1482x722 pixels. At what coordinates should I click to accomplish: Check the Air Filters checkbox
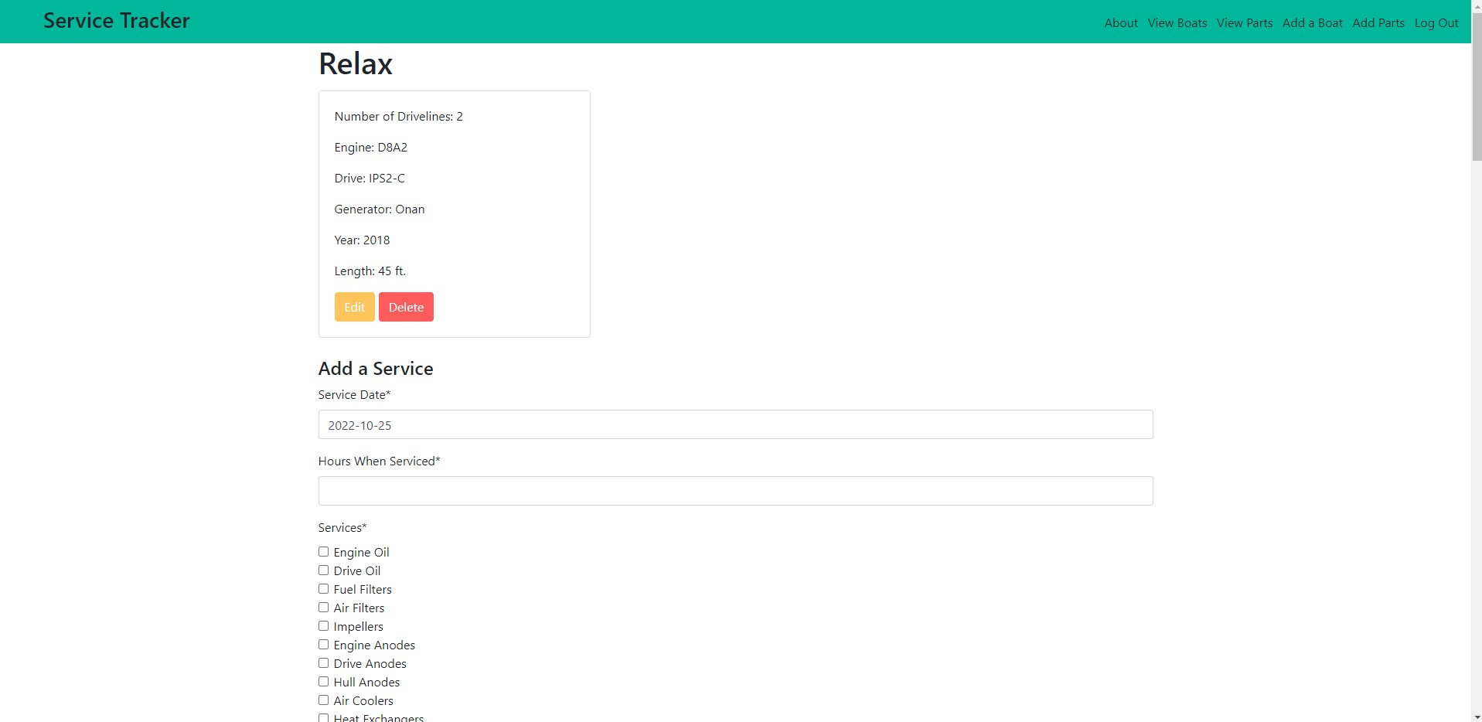click(x=322, y=607)
